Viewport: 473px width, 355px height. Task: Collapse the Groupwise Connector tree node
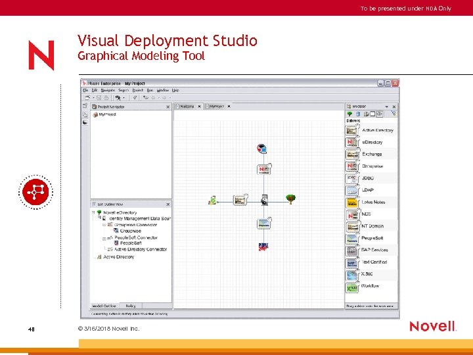point(104,225)
